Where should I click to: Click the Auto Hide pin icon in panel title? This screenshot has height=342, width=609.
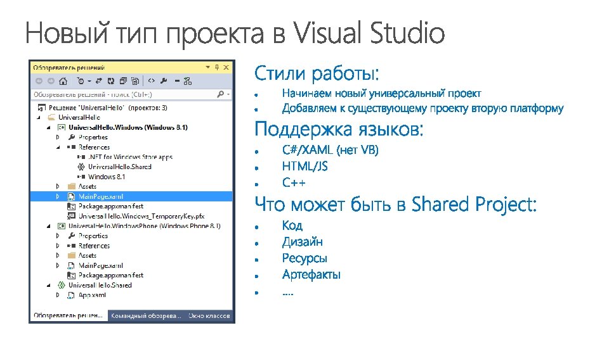click(217, 68)
